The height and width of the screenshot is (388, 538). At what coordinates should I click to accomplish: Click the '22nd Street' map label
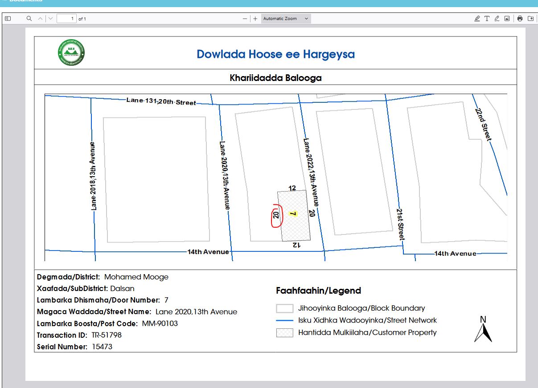tap(483, 125)
